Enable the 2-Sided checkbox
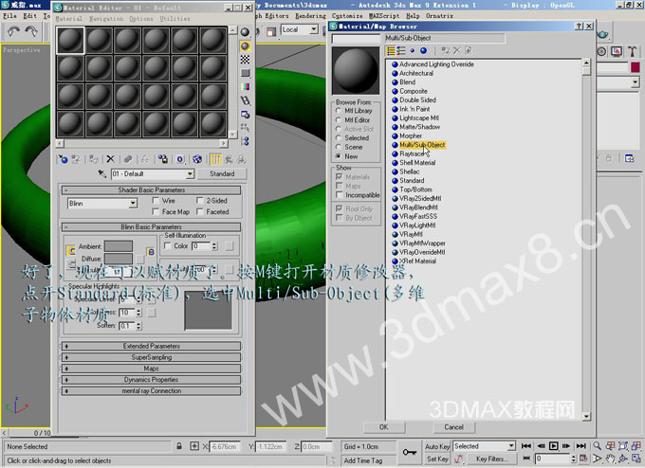Image resolution: width=645 pixels, height=468 pixels. pyautogui.click(x=200, y=201)
